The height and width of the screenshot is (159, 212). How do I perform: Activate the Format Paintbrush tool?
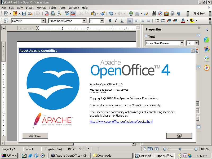pyautogui.click(x=103, y=14)
